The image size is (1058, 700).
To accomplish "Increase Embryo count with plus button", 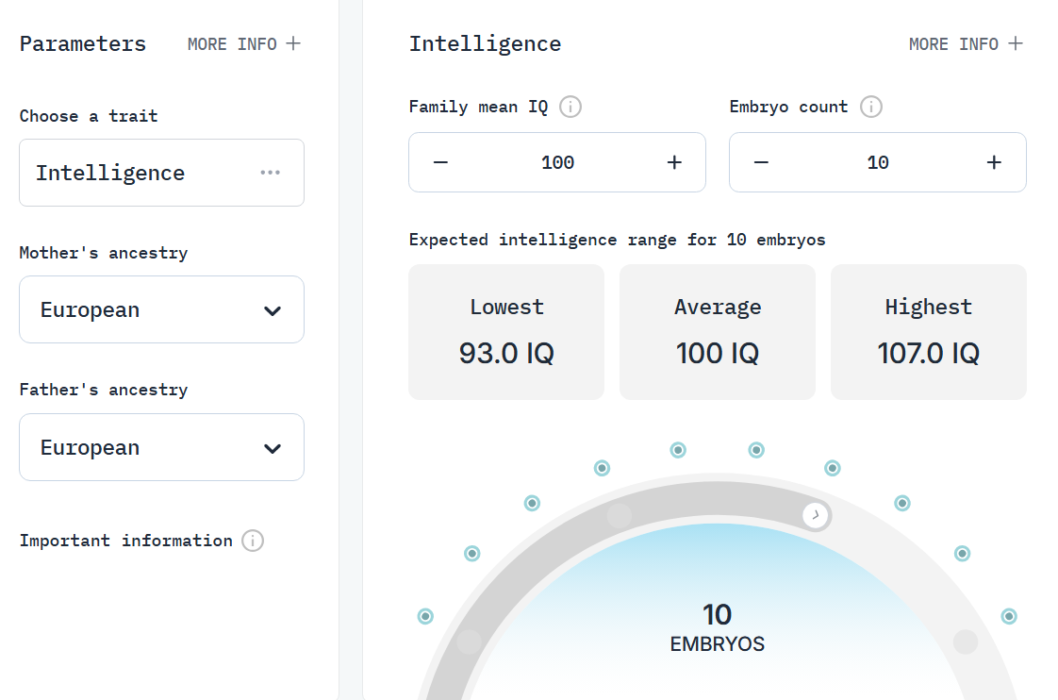I will tap(994, 162).
